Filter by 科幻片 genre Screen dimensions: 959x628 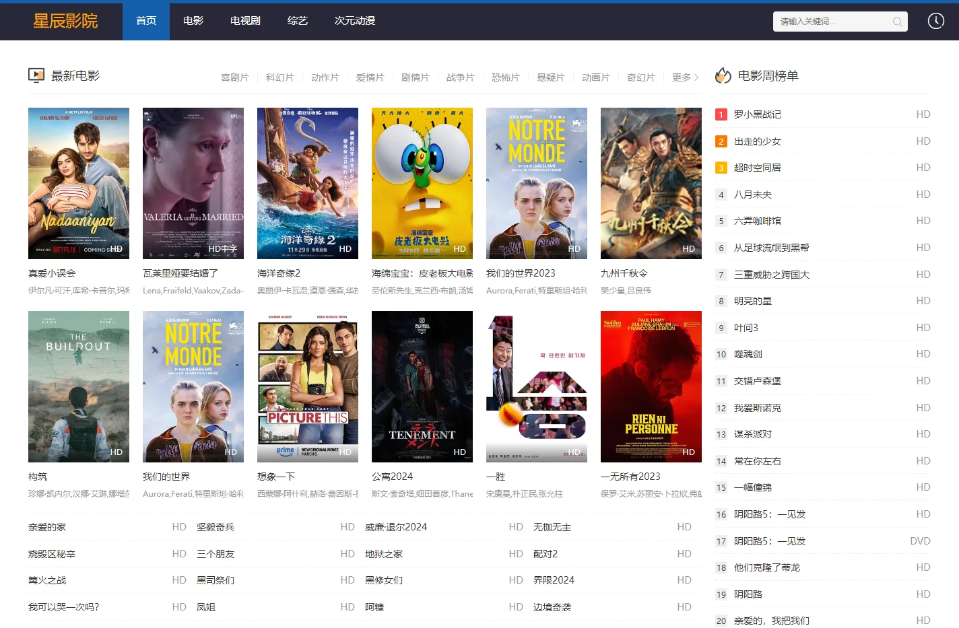280,77
